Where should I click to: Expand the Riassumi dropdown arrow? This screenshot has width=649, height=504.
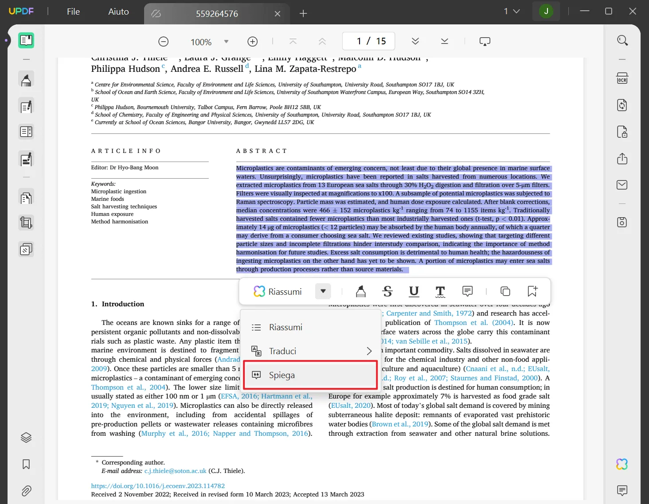coord(323,291)
